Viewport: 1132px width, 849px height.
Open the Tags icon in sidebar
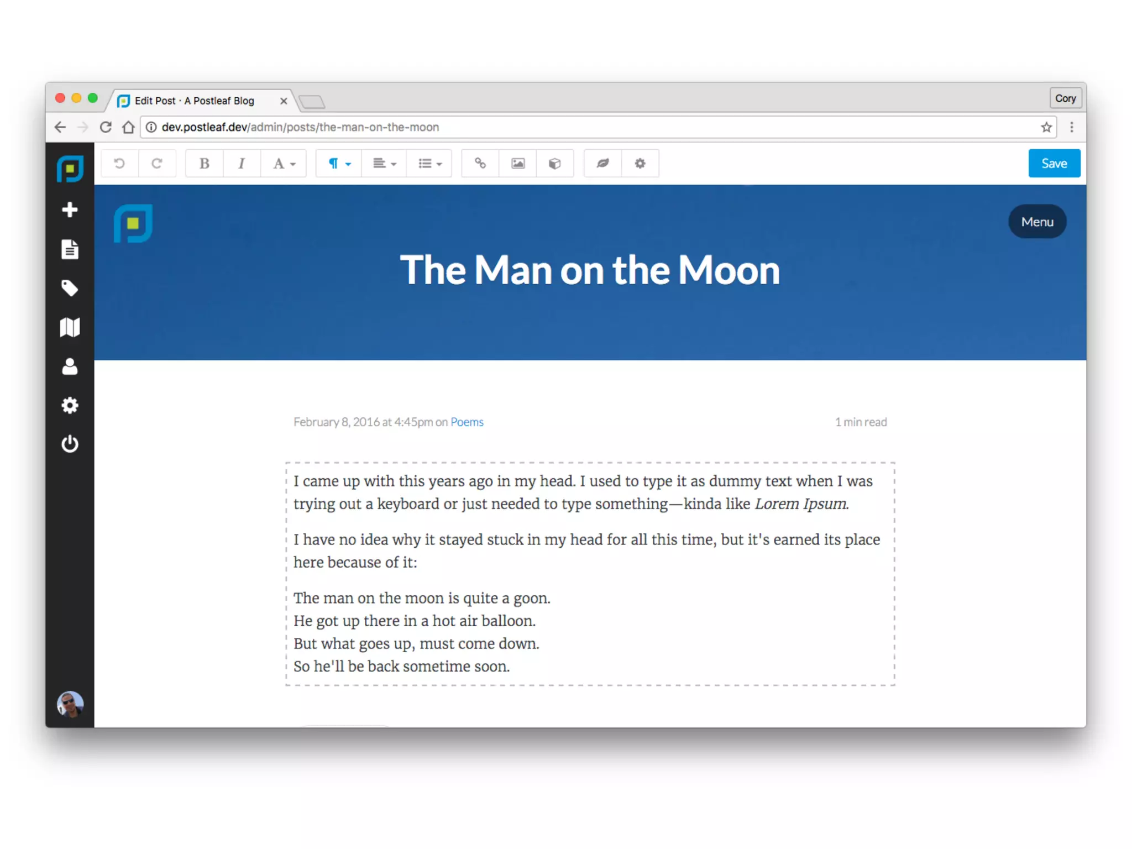pos(70,288)
